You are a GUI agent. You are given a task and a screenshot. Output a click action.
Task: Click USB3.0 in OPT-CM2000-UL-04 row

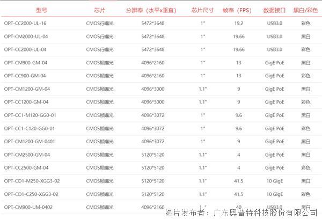point(275,36)
